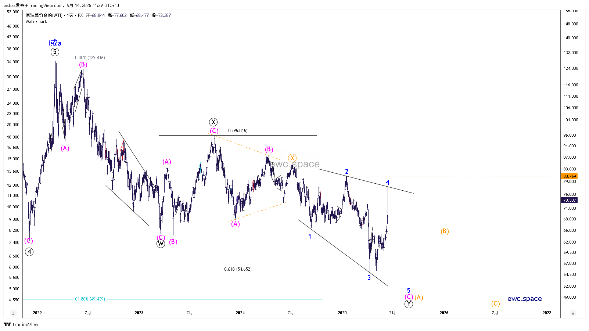The height and width of the screenshot is (331, 589).
Task: Toggle the A auto-scale button
Action: point(572,313)
